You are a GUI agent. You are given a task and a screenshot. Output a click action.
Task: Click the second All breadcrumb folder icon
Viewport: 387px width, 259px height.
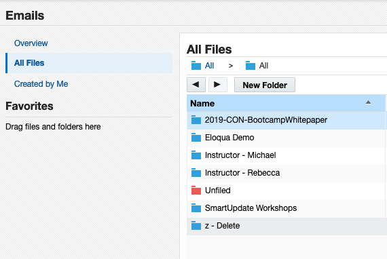(x=251, y=66)
